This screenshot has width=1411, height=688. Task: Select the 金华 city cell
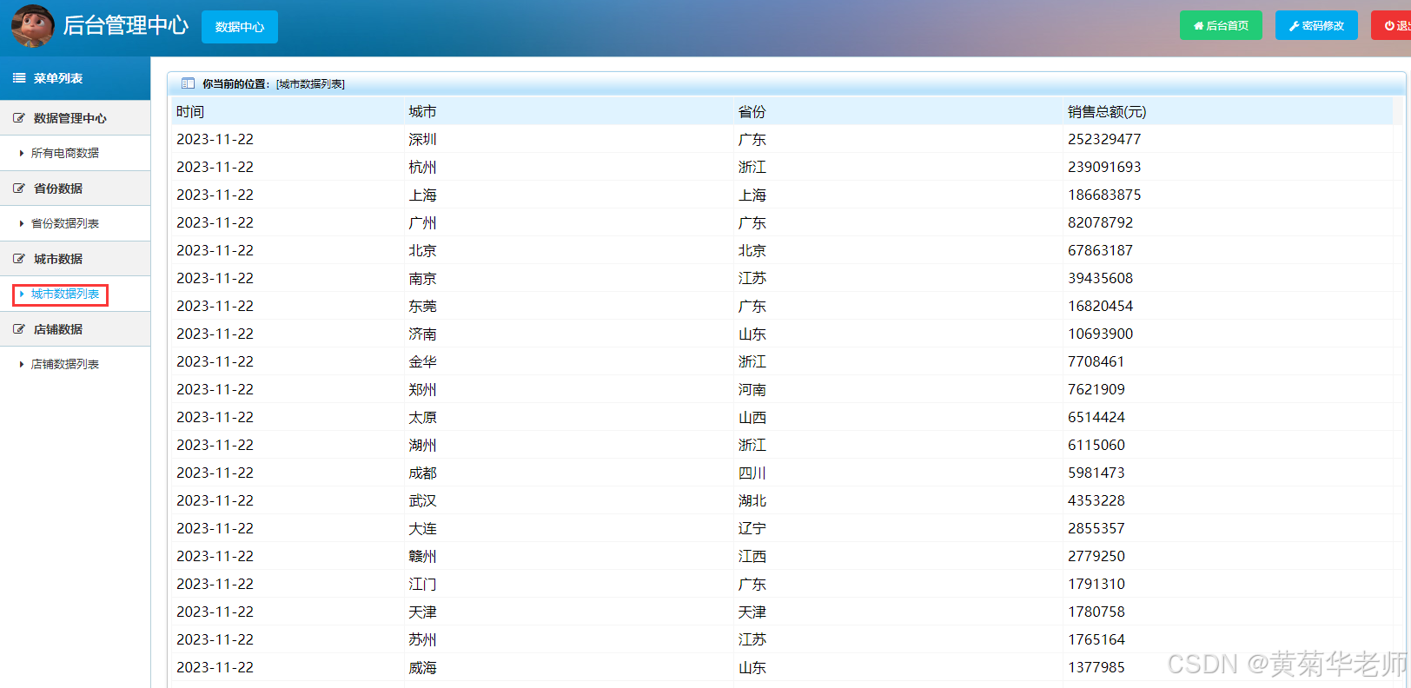[422, 361]
